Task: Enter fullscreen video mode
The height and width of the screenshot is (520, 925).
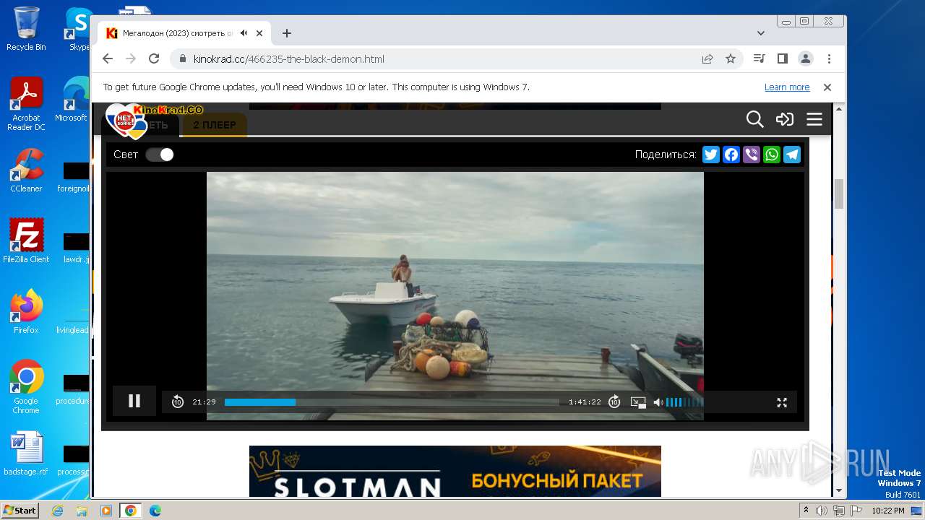Action: 782,402
